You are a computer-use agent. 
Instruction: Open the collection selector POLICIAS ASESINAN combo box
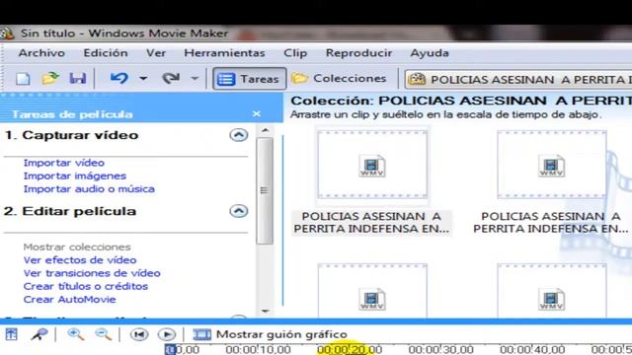pyautogui.click(x=518, y=79)
